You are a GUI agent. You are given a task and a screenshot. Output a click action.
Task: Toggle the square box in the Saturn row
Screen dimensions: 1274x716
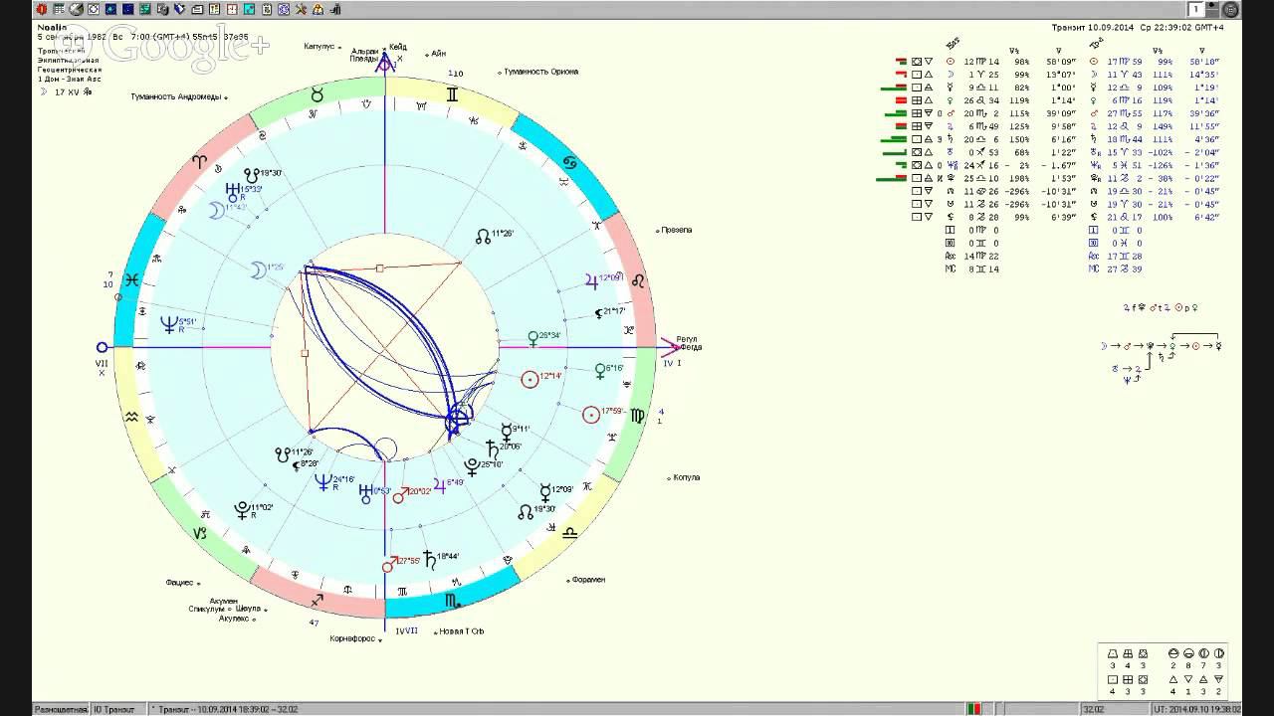pyautogui.click(x=917, y=139)
